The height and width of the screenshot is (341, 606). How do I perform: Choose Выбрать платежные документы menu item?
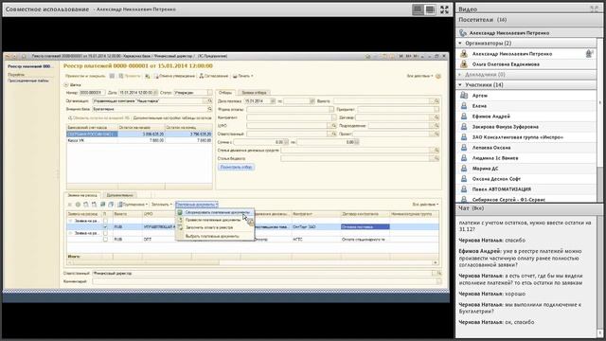tap(215, 236)
